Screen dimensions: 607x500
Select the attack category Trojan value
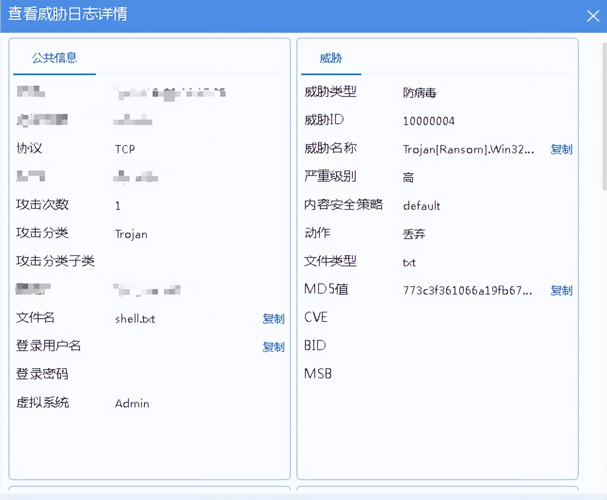131,234
